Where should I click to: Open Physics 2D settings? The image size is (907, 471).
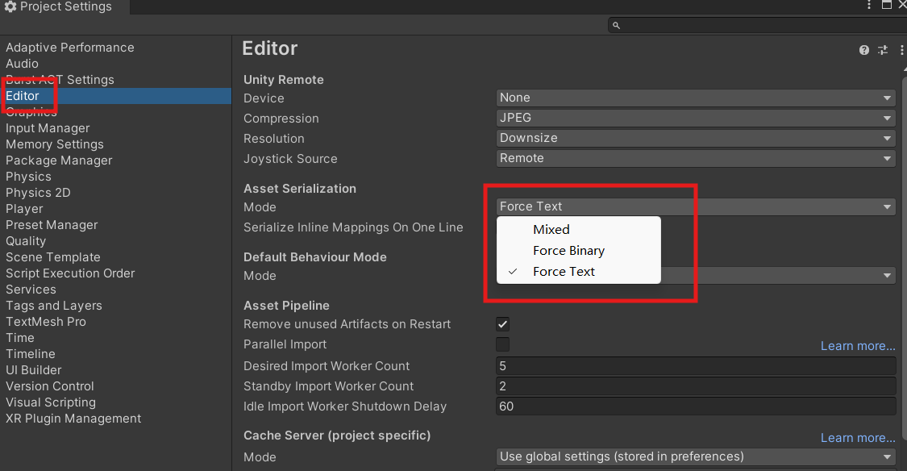[x=38, y=194]
